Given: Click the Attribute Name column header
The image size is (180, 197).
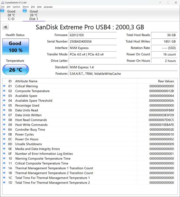Looking at the screenshot, I should 76,81.
